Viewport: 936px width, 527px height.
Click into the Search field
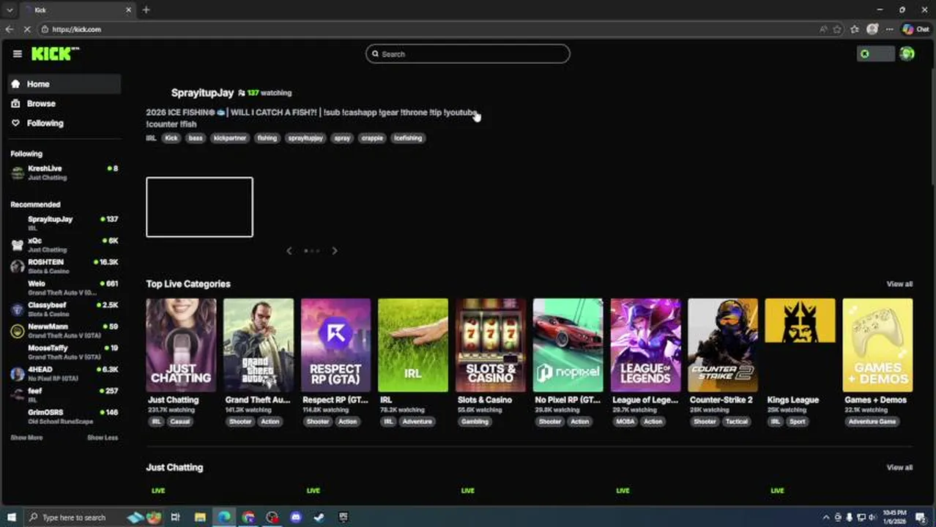coord(468,53)
